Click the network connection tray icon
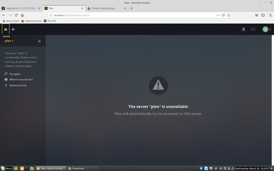This screenshot has height=171, width=274. (233, 168)
